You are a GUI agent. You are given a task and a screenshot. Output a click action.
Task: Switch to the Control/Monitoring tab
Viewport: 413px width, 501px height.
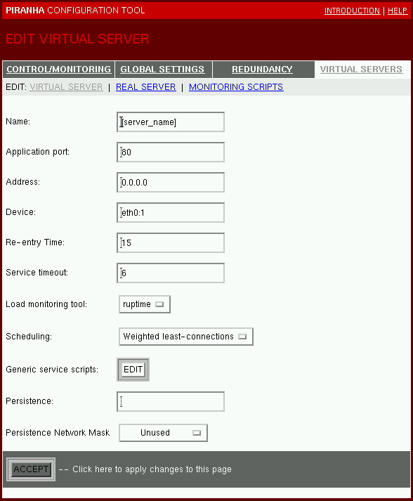pos(59,70)
